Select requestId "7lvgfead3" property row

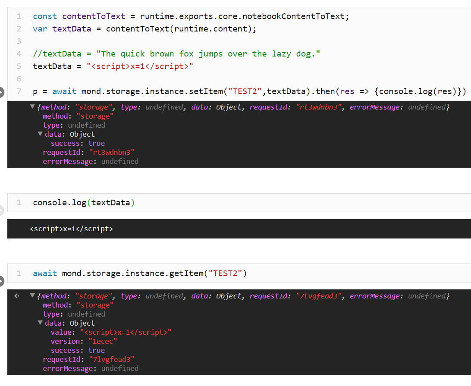(88, 359)
